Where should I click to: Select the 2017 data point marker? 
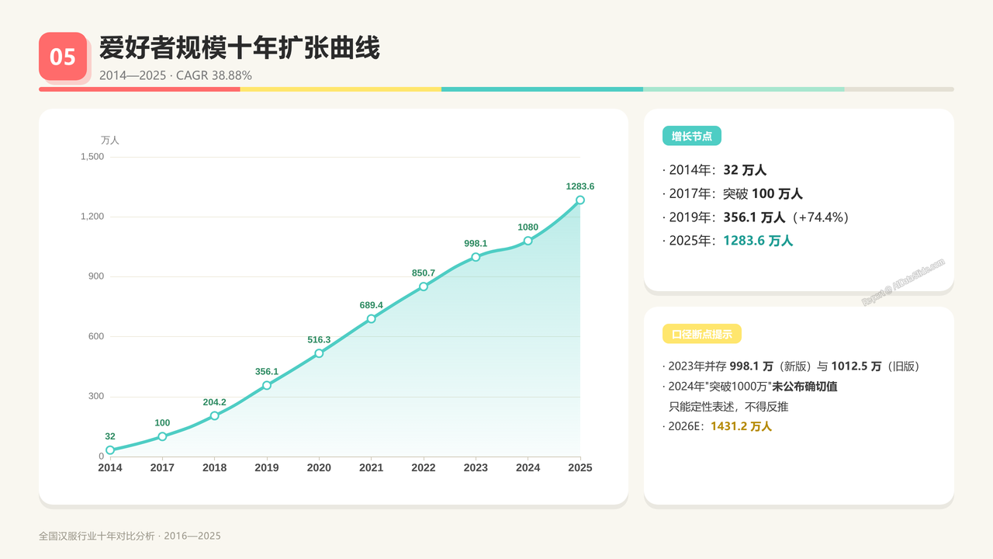(x=162, y=436)
